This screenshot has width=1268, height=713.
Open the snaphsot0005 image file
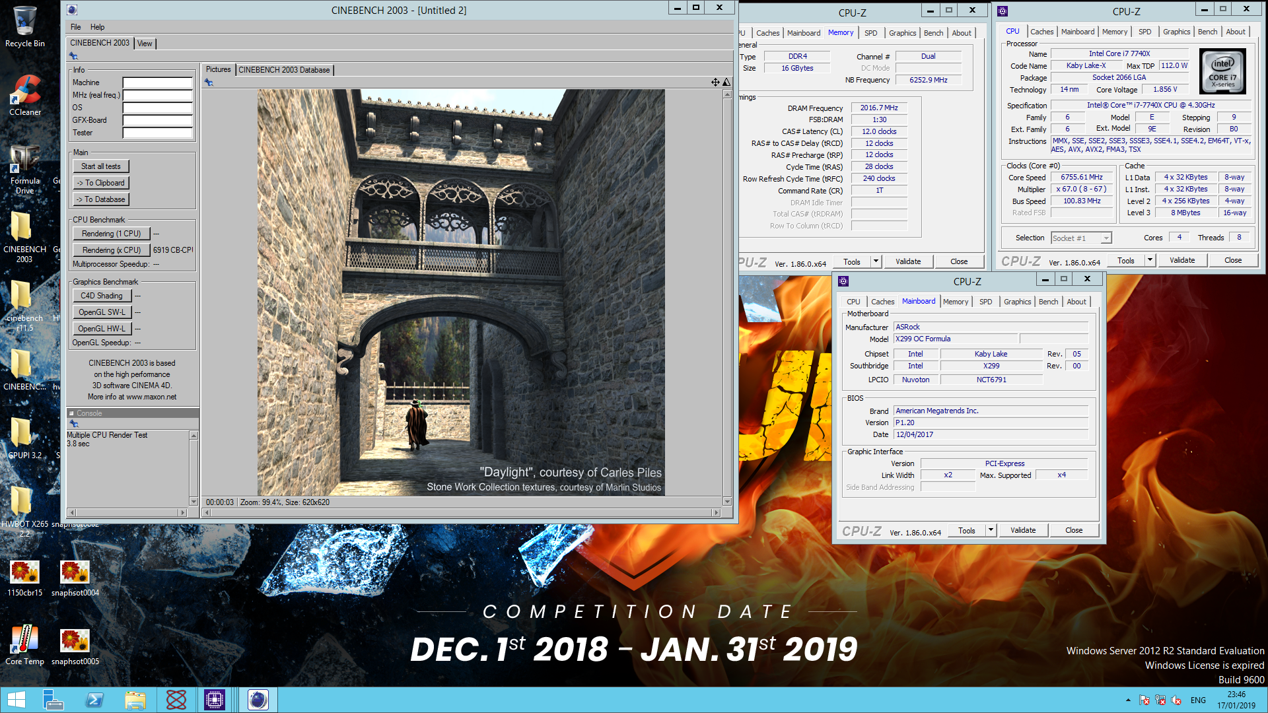75,646
